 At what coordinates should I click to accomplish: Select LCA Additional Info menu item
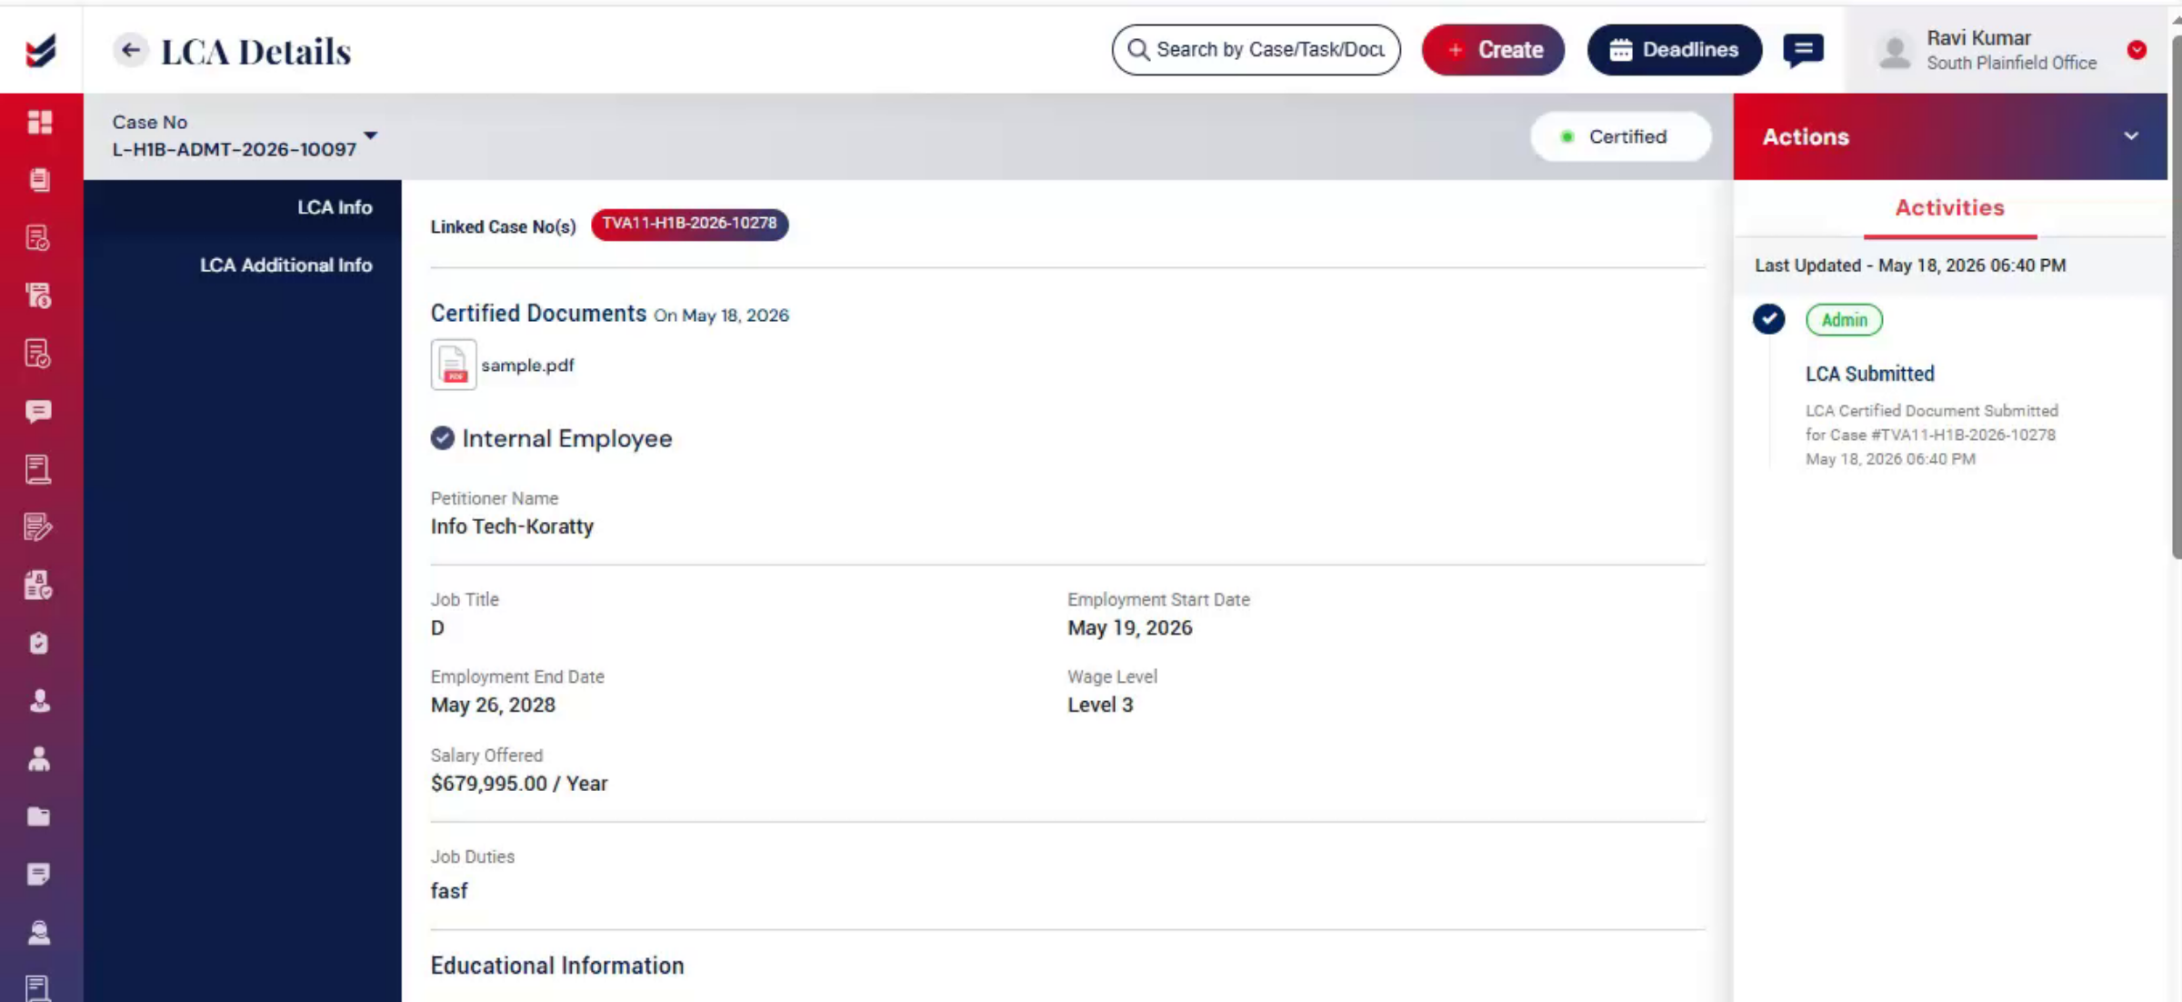coord(285,265)
